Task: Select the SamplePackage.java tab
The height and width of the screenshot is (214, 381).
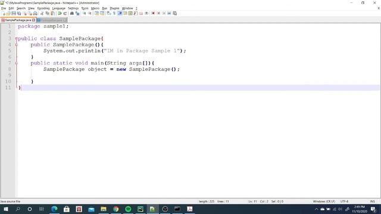Action: coord(18,20)
